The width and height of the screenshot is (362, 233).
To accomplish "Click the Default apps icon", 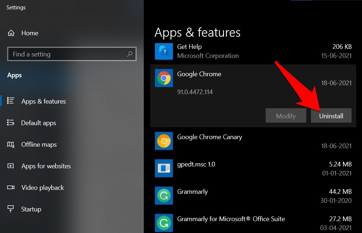I will click(11, 122).
